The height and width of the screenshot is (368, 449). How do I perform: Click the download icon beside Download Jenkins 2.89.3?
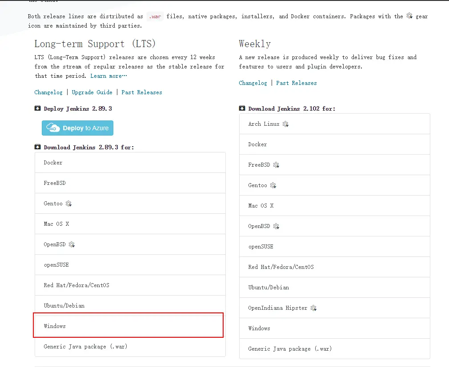pos(37,147)
